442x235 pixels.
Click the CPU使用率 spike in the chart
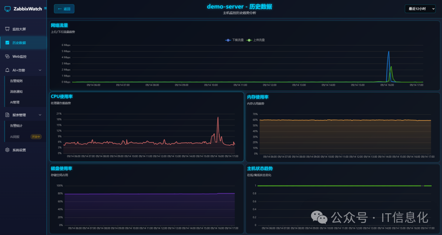click(218, 118)
